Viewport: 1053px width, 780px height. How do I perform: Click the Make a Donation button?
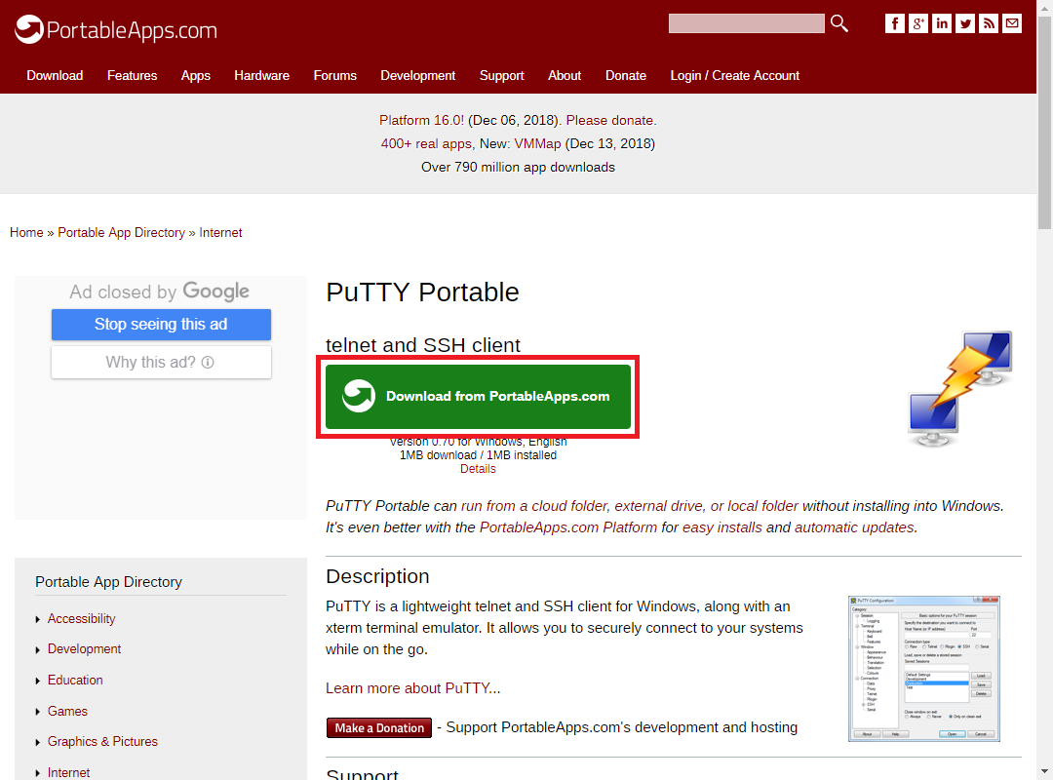379,727
